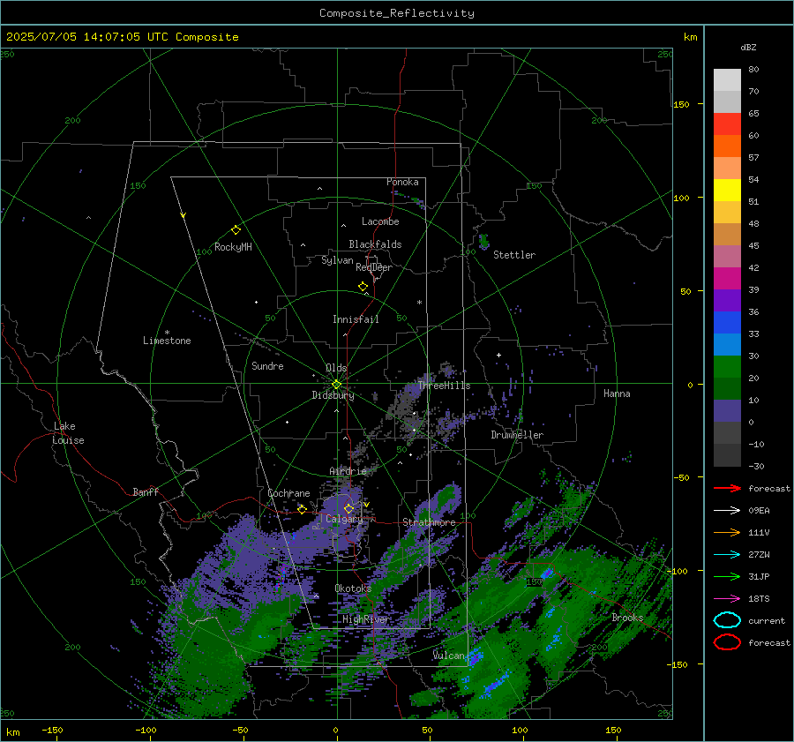
Task: Select the Brooks town label
Action: [x=627, y=618]
